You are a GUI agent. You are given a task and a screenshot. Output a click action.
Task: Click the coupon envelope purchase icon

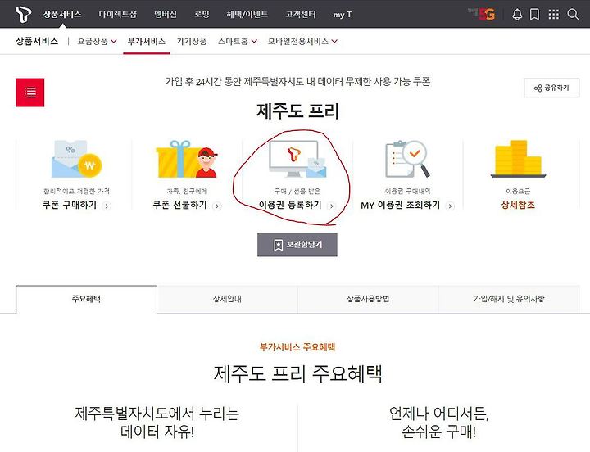[76, 159]
